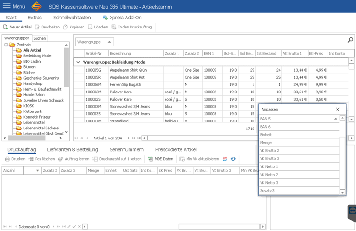Select the Hunde Salon folder
Image resolution: width=356 pixels, height=231 pixels.
34,94
